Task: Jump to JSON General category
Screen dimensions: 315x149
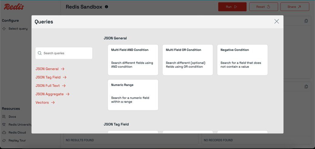Action: click(x=50, y=69)
